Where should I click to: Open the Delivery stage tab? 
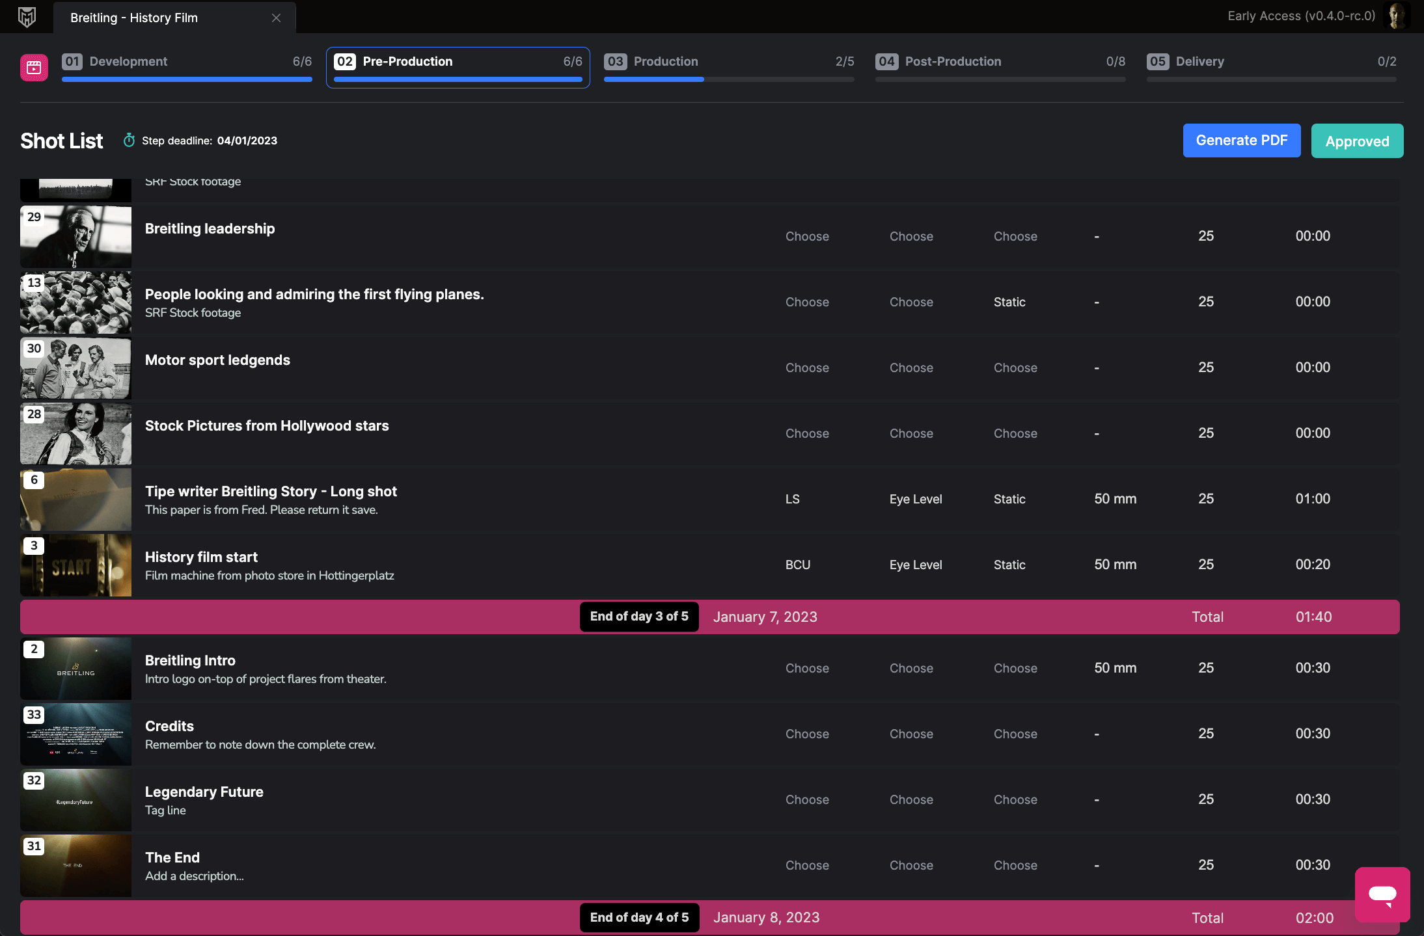(1272, 68)
